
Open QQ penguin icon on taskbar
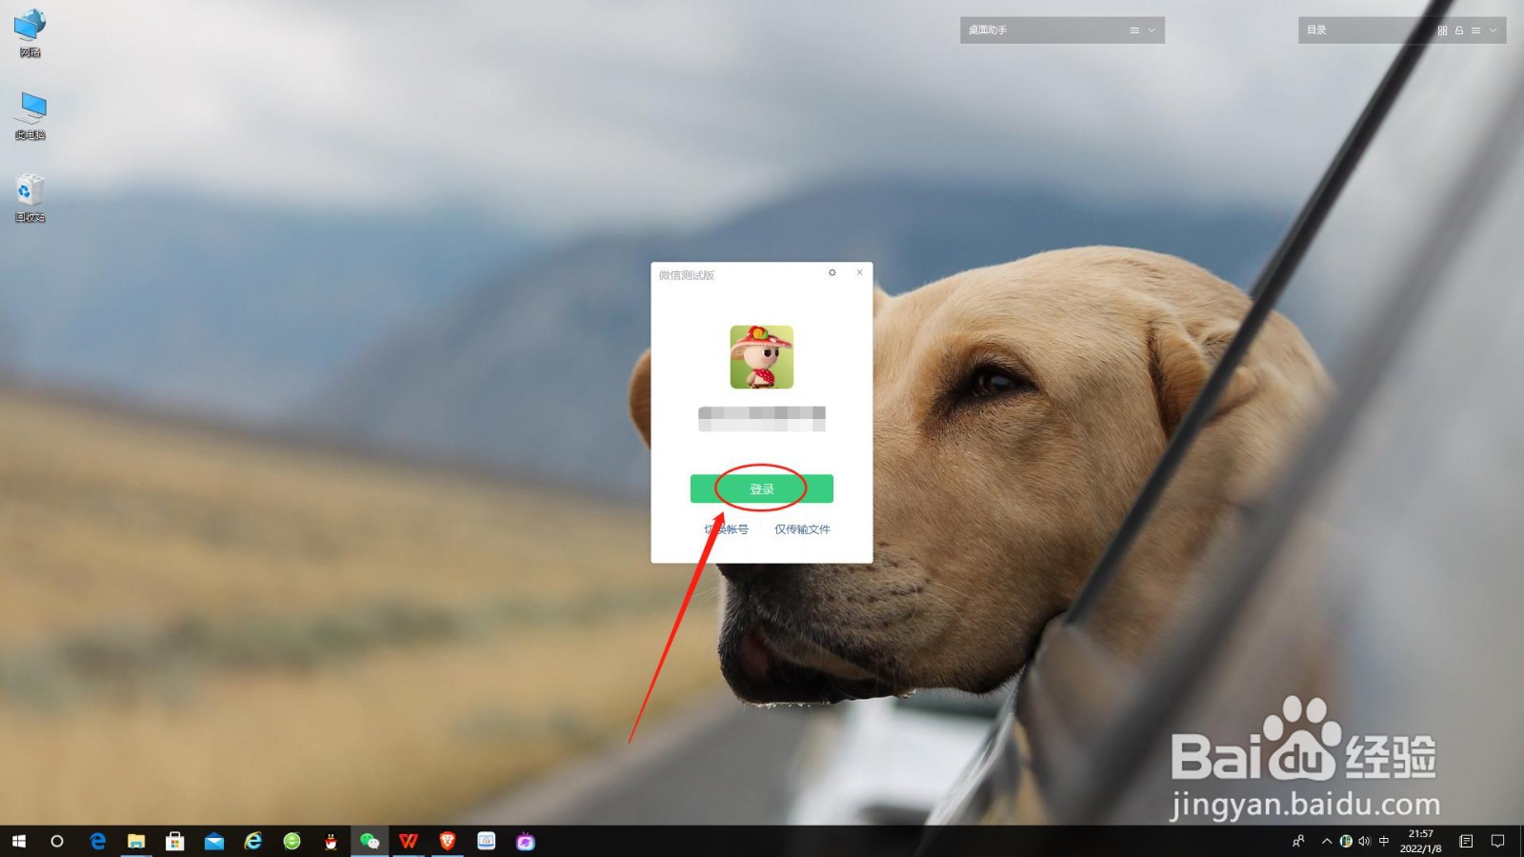(331, 841)
